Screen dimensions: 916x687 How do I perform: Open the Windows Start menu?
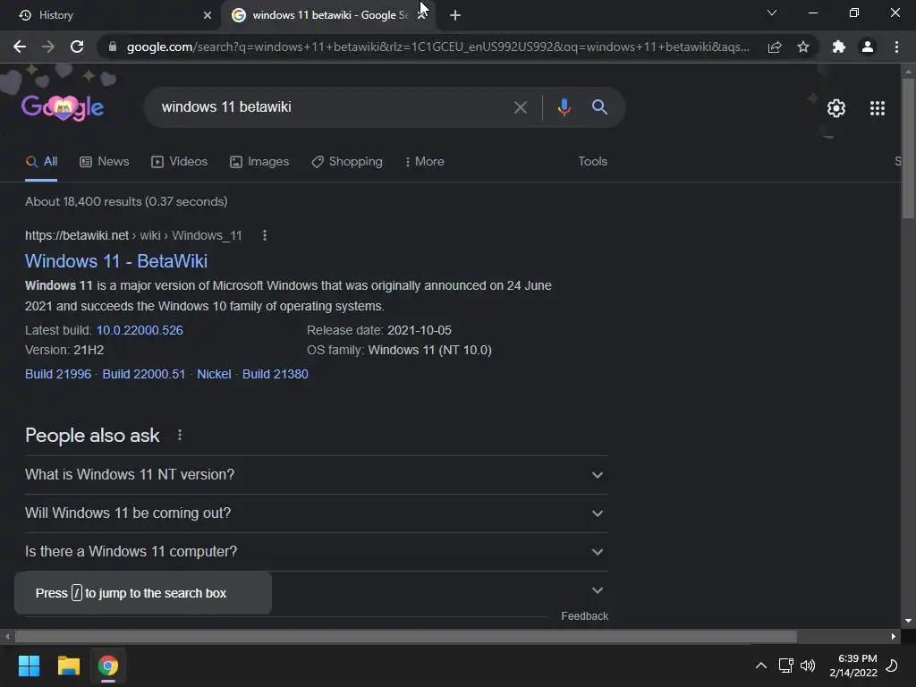click(29, 666)
